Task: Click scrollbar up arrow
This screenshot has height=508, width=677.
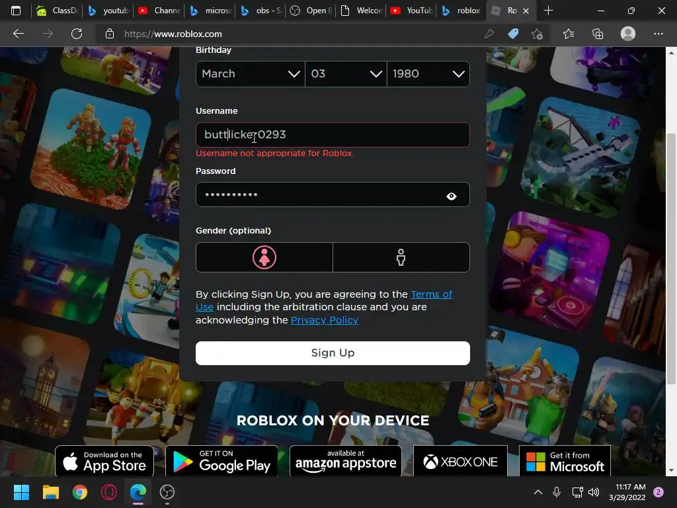Action: pos(671,53)
